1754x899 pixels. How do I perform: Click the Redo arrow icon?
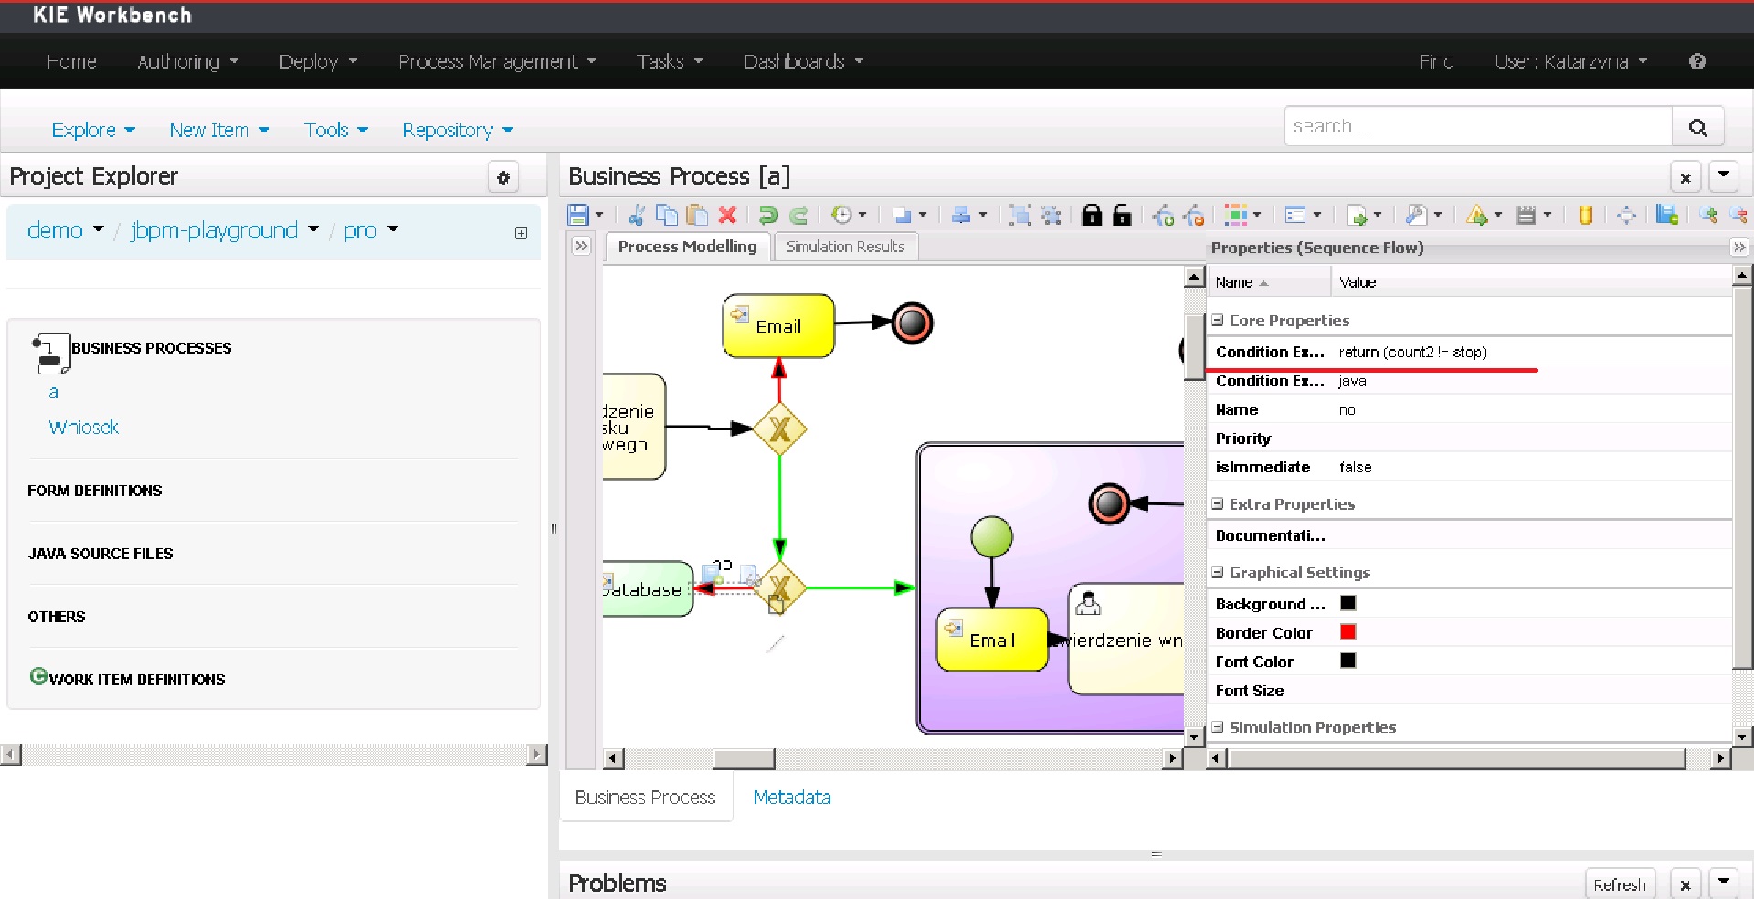coord(798,215)
